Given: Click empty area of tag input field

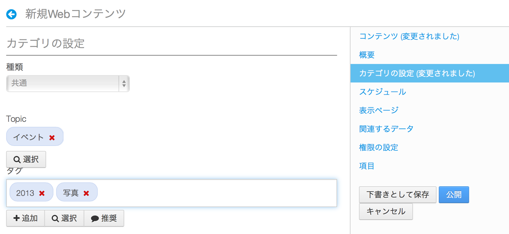Looking at the screenshot, I should [216, 193].
